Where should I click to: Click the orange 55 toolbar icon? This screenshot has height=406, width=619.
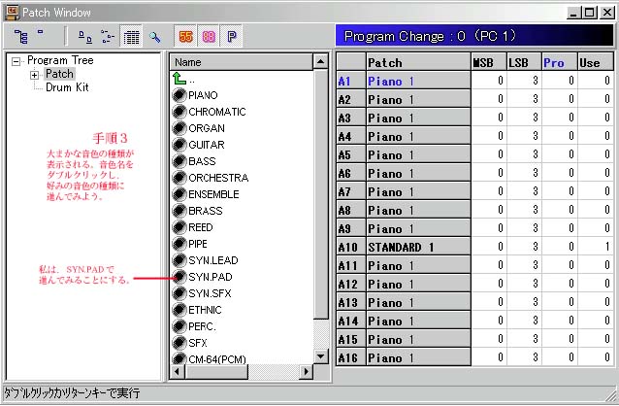(x=185, y=36)
